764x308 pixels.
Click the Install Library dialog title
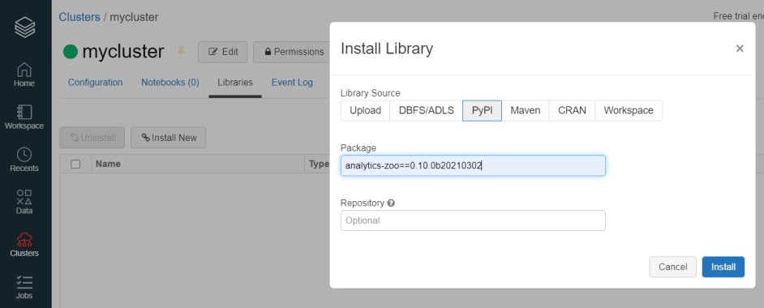[387, 48]
